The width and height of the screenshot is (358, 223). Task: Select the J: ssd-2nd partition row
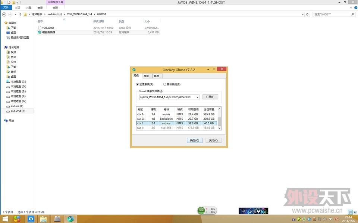pos(176,127)
